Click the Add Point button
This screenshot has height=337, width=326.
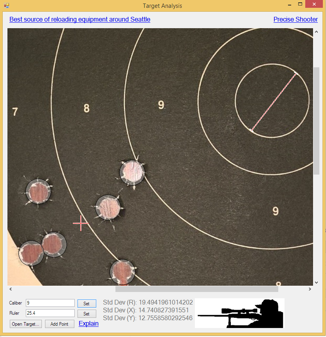click(59, 324)
